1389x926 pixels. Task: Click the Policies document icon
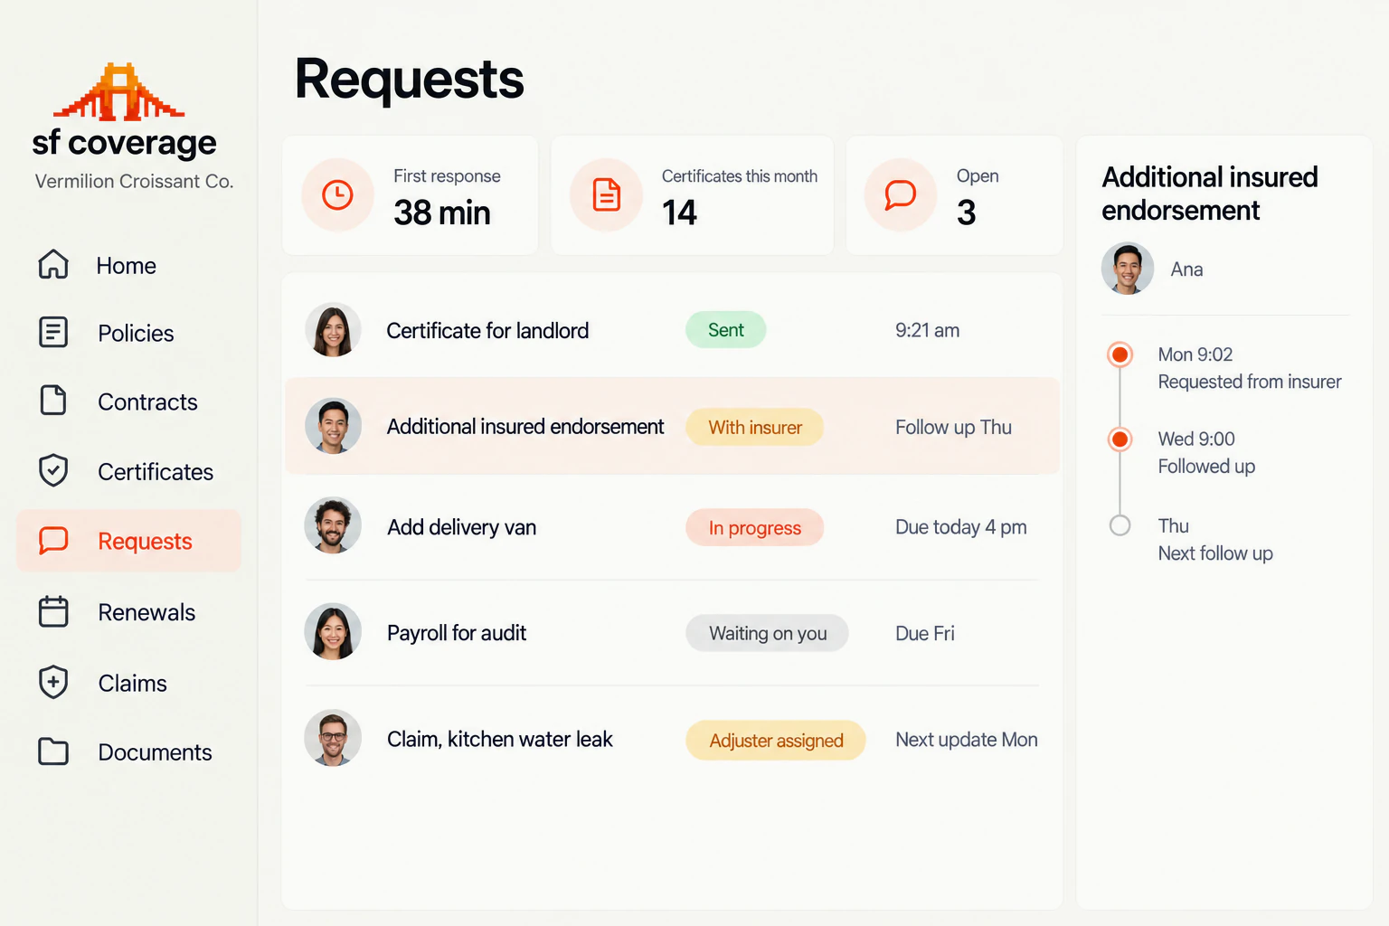(53, 332)
